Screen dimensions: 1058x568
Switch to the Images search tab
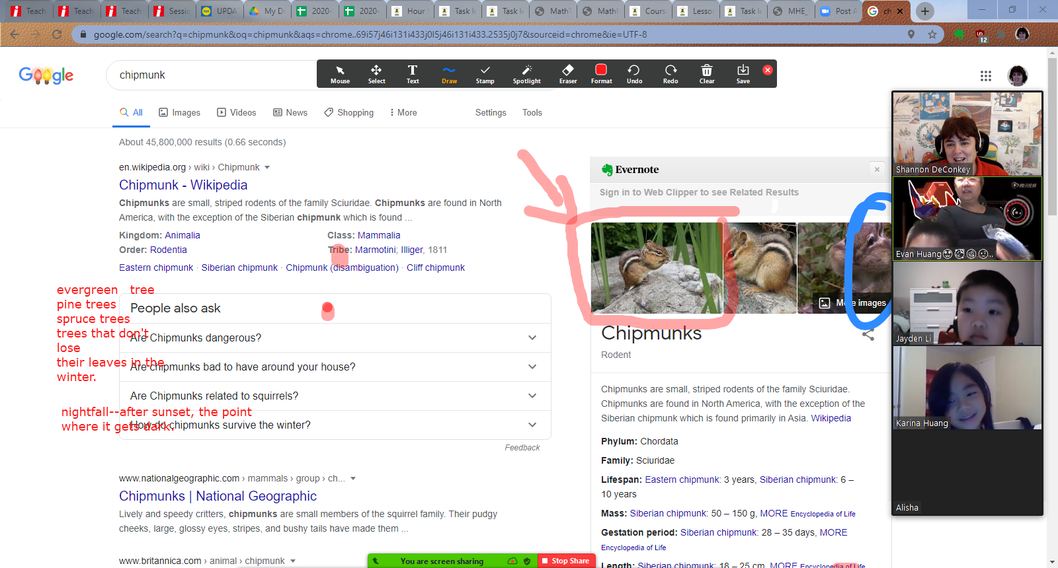point(180,113)
